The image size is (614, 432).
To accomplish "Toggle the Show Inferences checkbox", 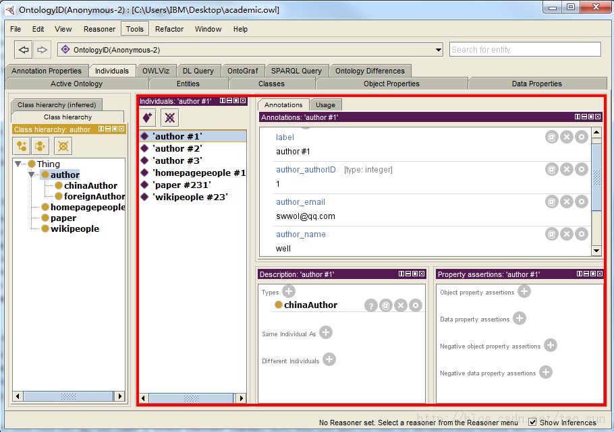I will point(532,422).
